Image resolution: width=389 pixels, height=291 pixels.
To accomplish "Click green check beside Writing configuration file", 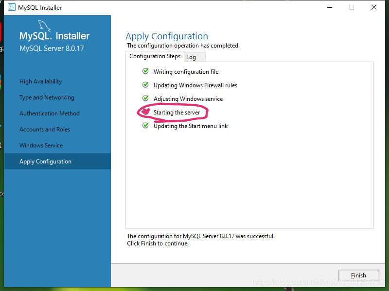I will coord(145,71).
